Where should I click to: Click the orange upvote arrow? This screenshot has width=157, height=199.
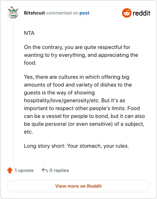coord(10,170)
